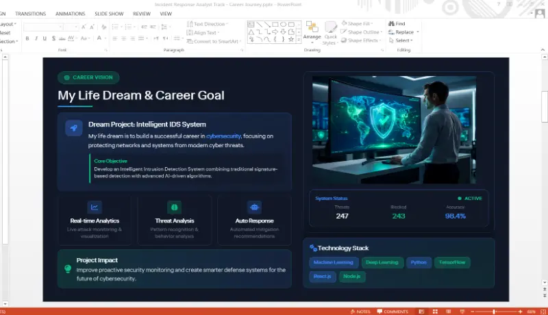Open character spacing dropdown
The height and width of the screenshot is (315, 548).
(72, 38)
